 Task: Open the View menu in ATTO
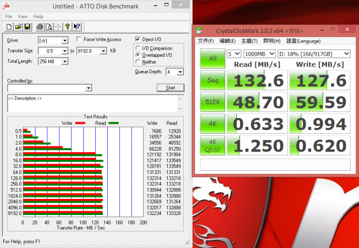point(22,17)
